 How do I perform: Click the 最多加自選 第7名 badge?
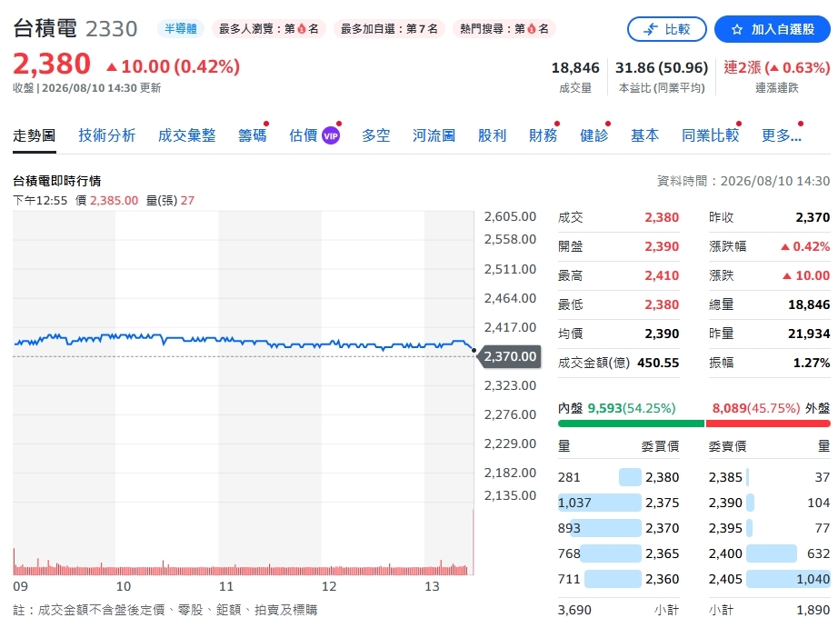(389, 28)
